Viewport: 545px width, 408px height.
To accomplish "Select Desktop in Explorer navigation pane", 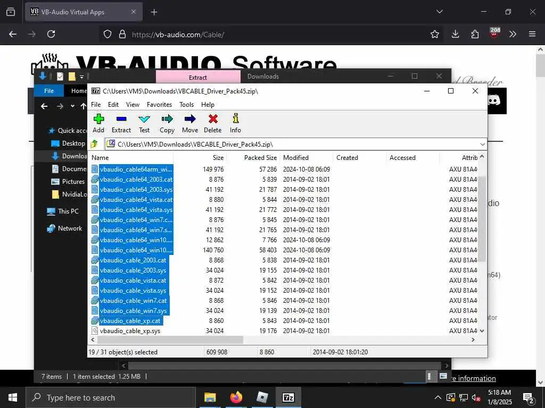I will point(69,143).
